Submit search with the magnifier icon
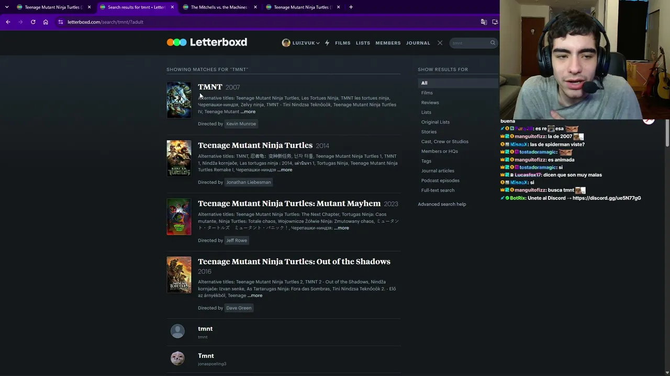 click(493, 43)
